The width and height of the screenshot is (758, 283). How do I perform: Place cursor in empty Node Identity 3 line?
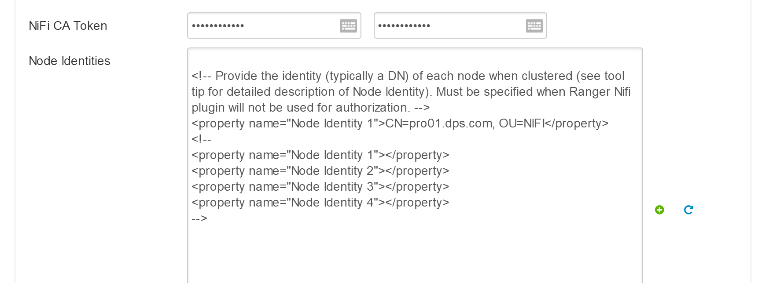(320, 187)
